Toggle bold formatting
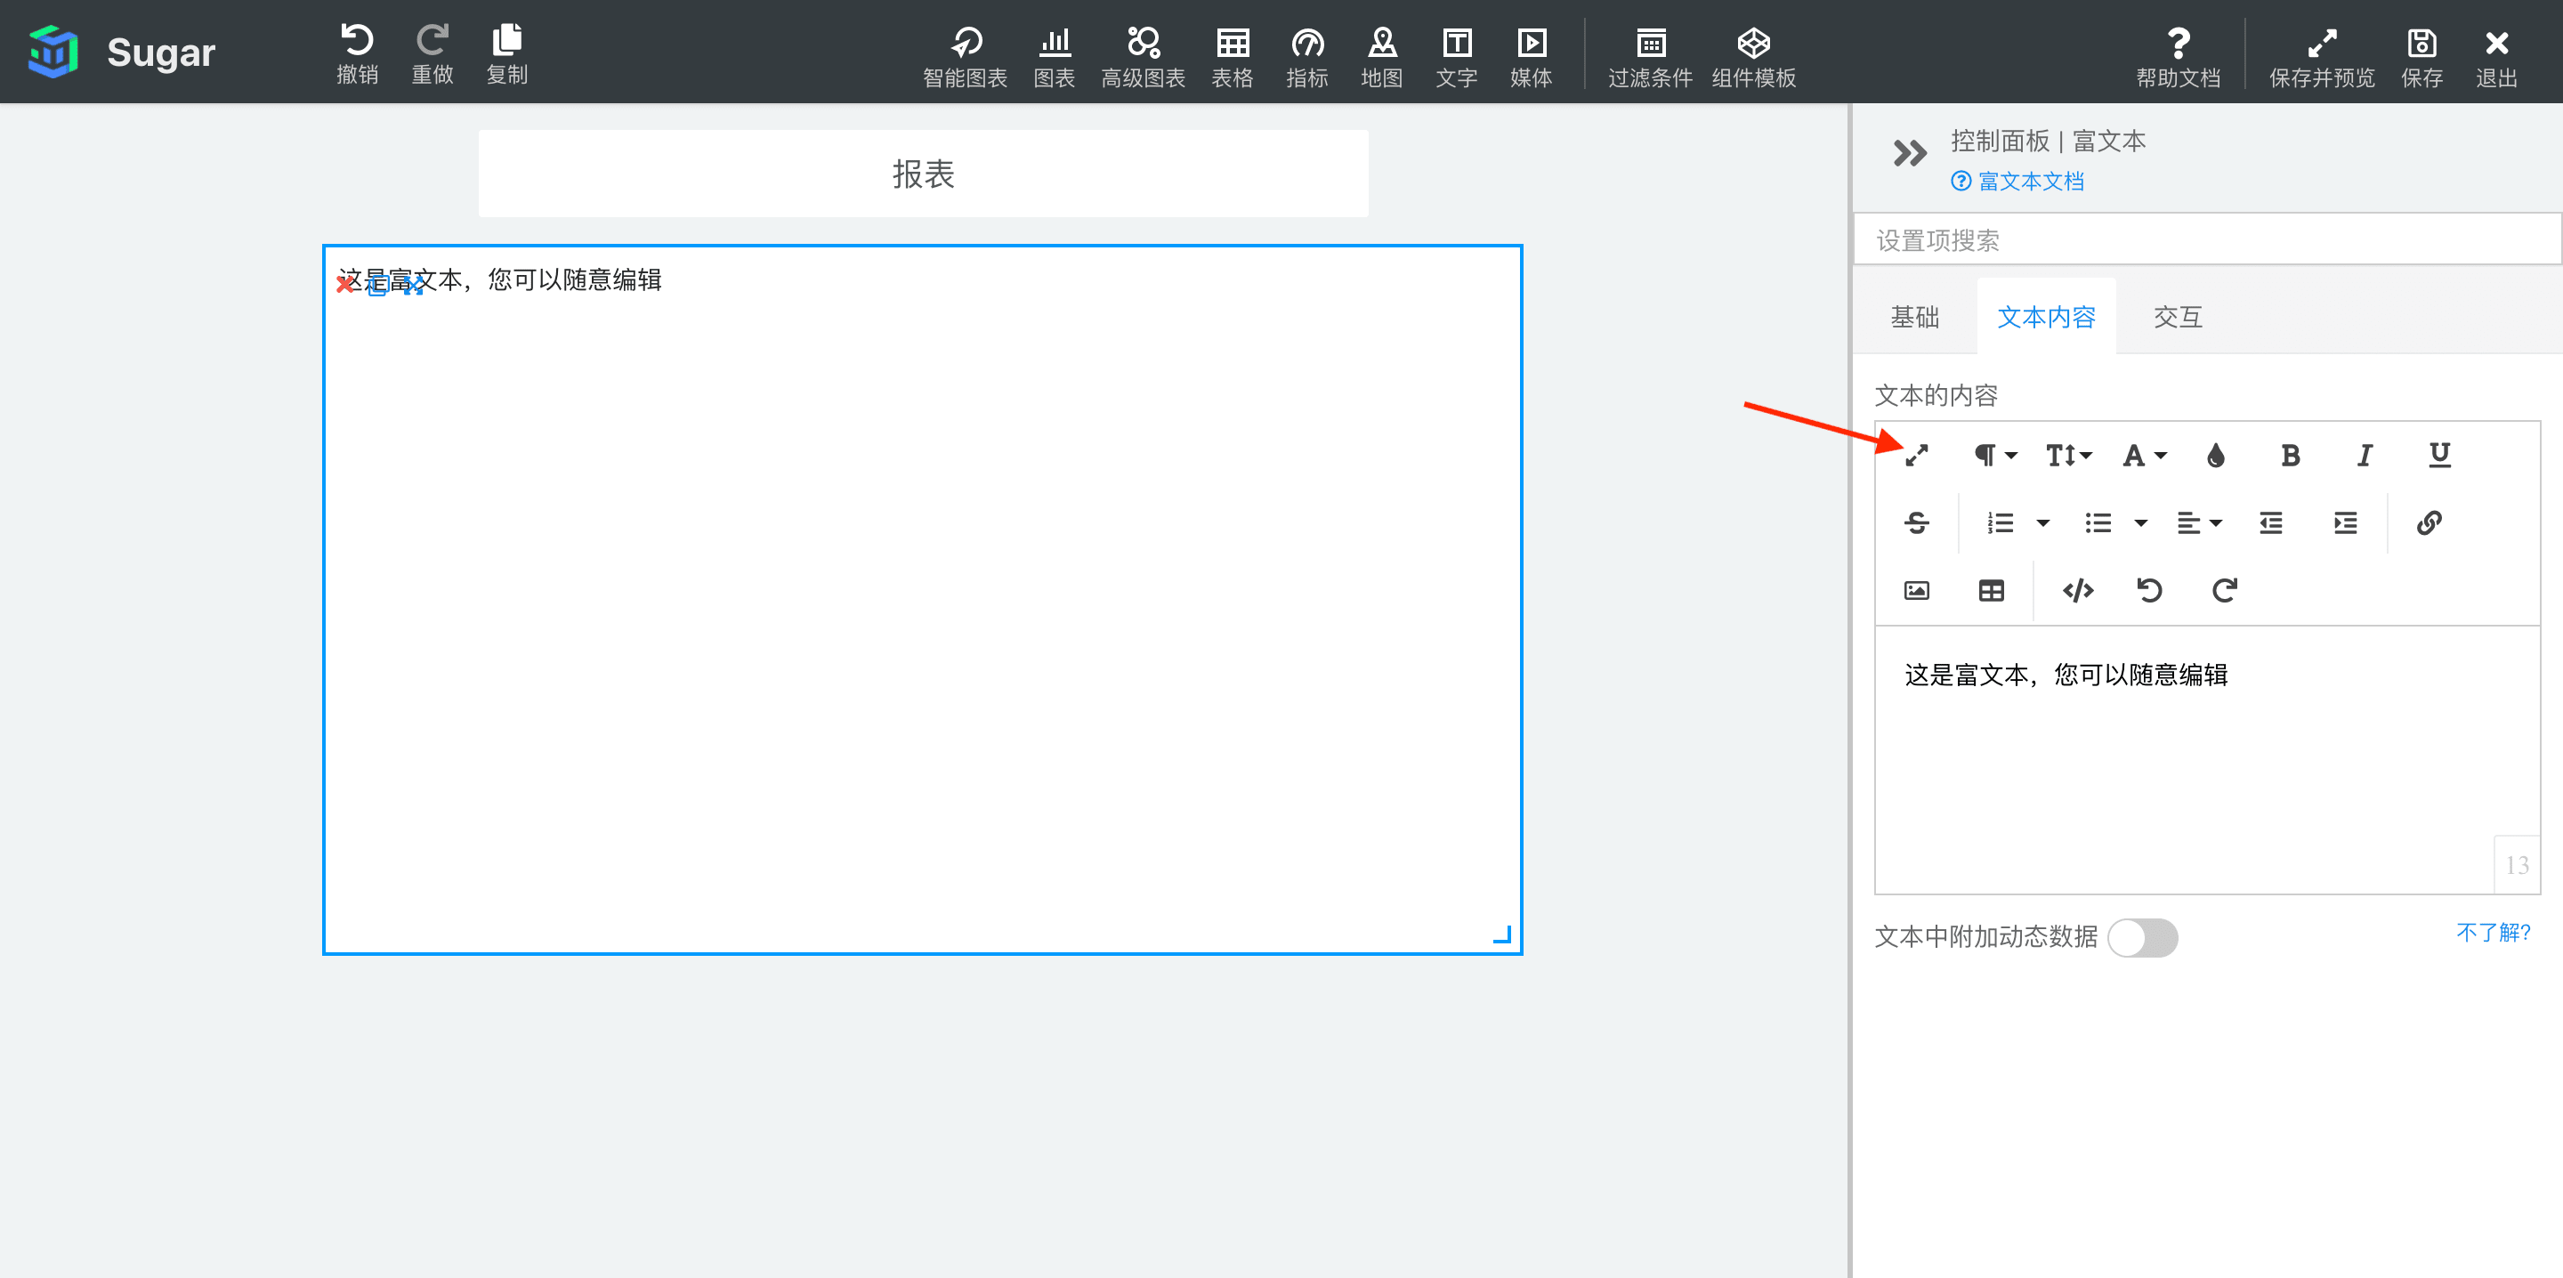The image size is (2563, 1278). 2290,455
